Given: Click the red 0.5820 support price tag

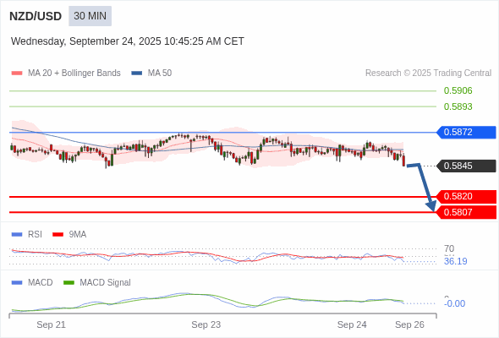Looking at the screenshot, I should click(x=466, y=197).
